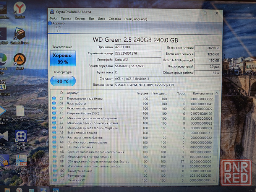
Task: Close the CrystalDiskInfo window
Action: coord(217,13)
